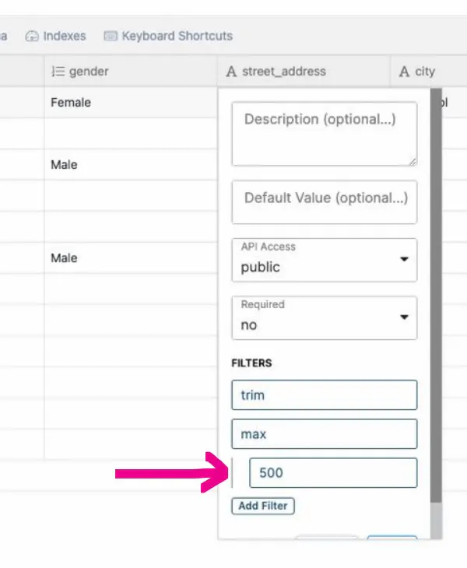Viewport: 467px width, 568px height.
Task: Open the Indexes tab
Action: pyautogui.click(x=55, y=36)
